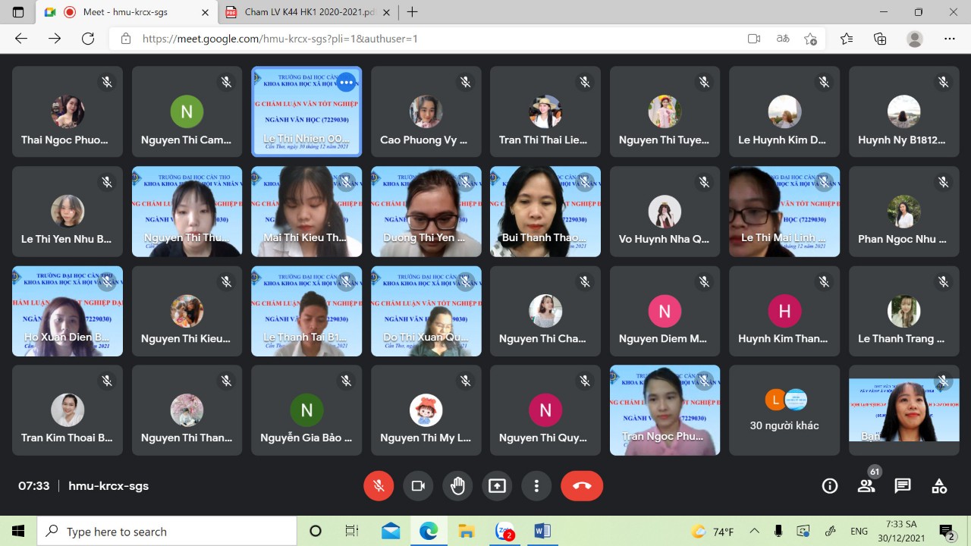Show the participants list with 61 badge

pos(866,486)
